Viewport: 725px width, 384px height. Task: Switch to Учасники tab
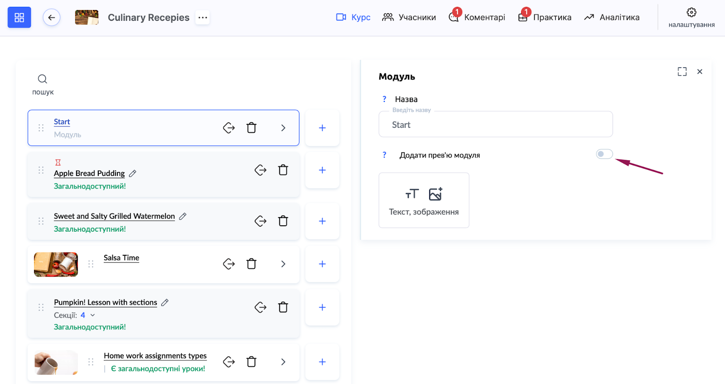click(409, 17)
